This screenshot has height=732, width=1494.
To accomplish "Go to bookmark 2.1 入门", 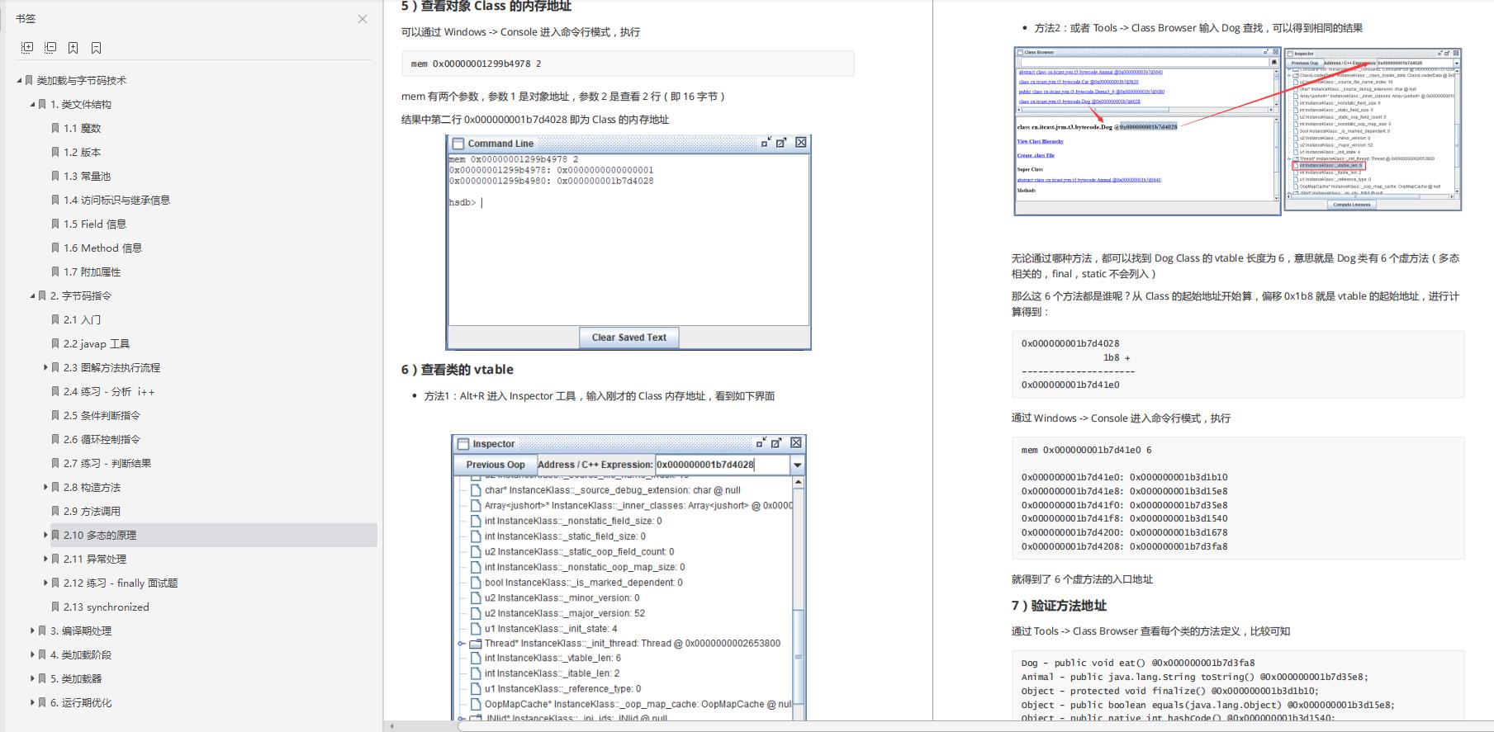I will [82, 320].
